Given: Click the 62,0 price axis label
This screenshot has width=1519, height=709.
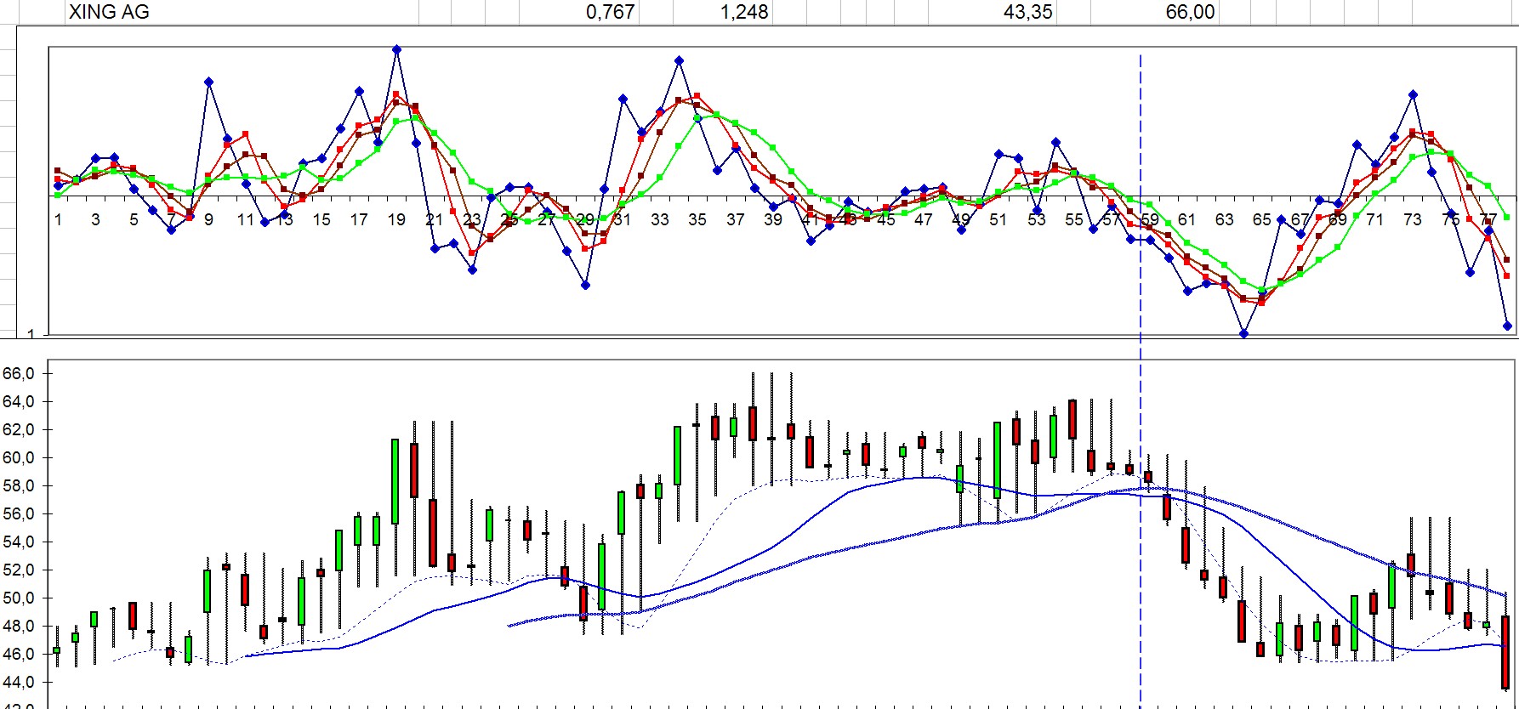Looking at the screenshot, I should click(19, 429).
